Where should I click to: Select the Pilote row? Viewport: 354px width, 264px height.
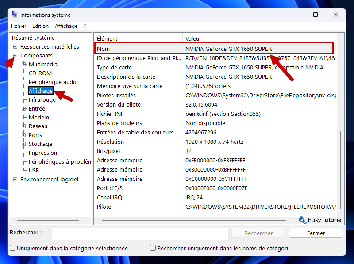click(215, 207)
